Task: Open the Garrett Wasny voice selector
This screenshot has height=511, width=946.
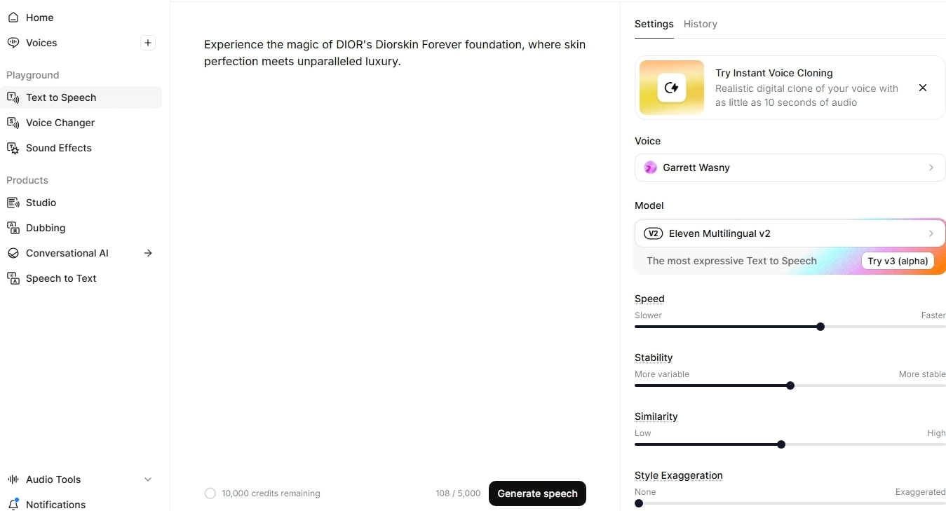Action: pos(789,168)
